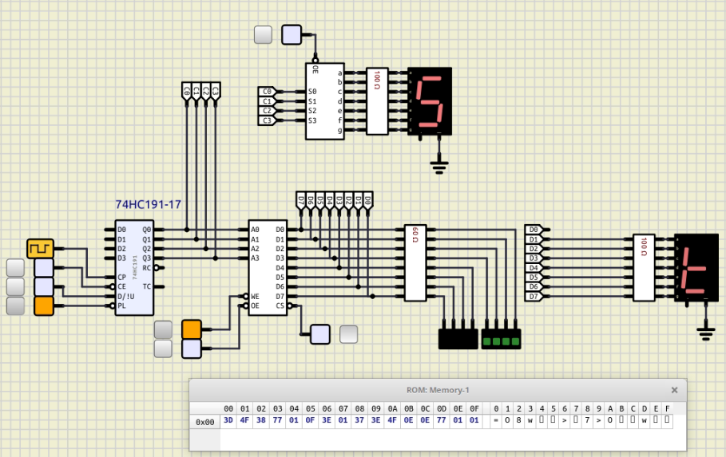Screen dimensions: 726x457
Task: Select the ground symbol under the right display
Action: coord(705,333)
